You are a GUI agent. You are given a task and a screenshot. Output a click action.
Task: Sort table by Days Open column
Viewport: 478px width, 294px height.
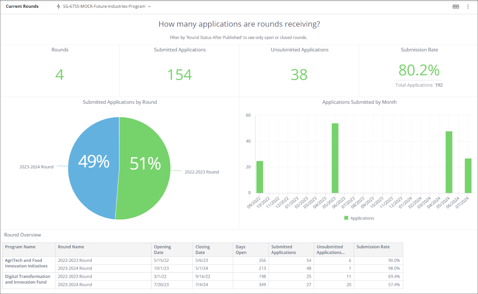pos(241,249)
